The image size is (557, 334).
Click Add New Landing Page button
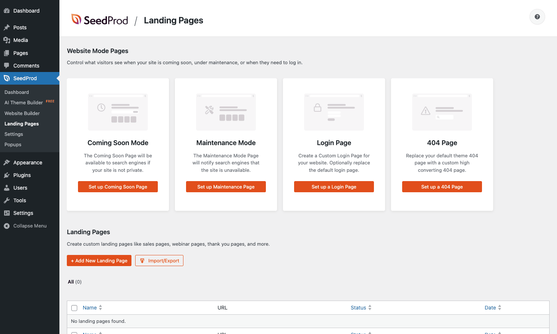99,261
